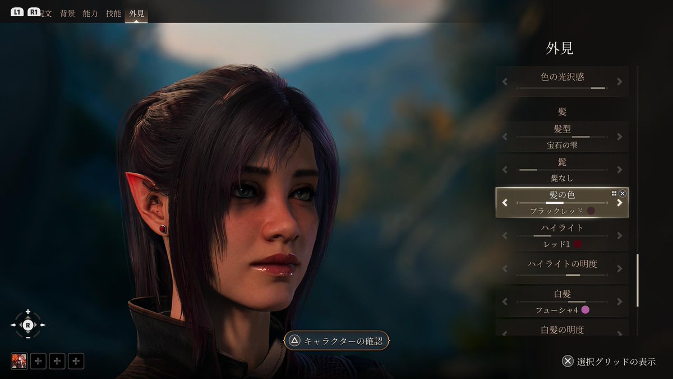Select next 髪の色 with right arrow
Viewport: 673px width, 379px height.
pos(620,203)
